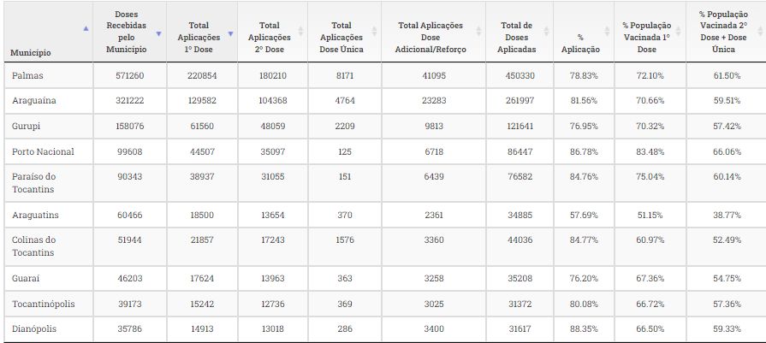Image resolution: width=766 pixels, height=343 pixels.
Task: Click sort icon for Total Aplicações Dose Única
Action: coord(371,34)
